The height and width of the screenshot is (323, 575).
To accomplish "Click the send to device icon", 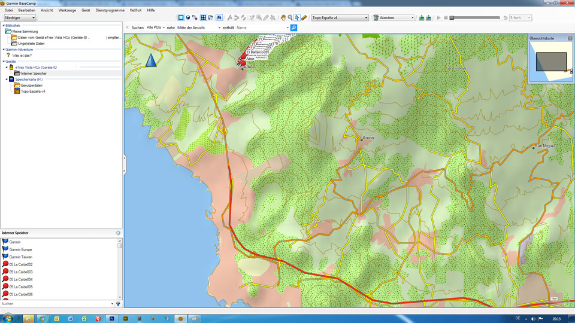I will tap(421, 17).
